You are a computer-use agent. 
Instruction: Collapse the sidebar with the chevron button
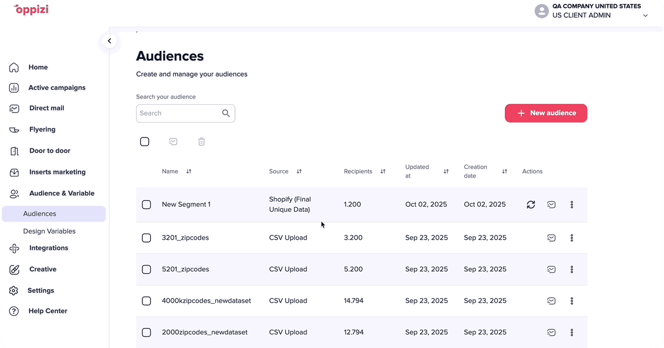click(x=110, y=41)
